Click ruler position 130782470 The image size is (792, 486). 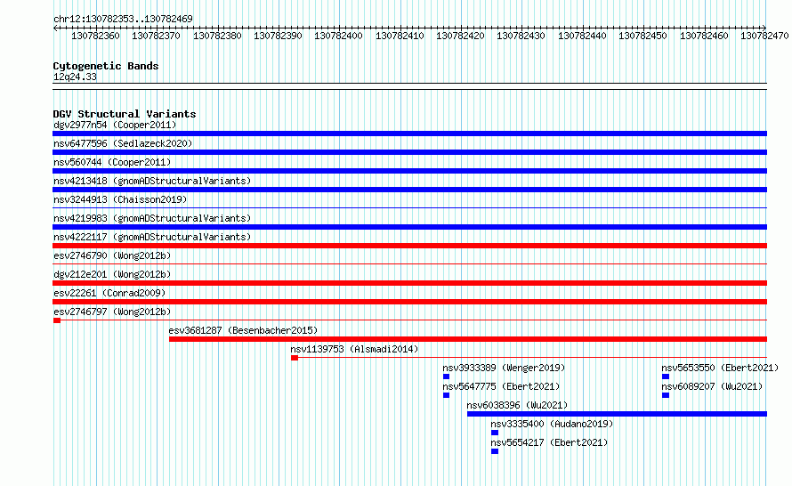pyautogui.click(x=764, y=36)
